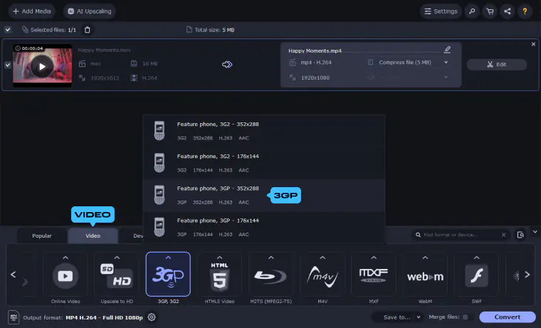
Task: Click the find format or device search field
Action: pyautogui.click(x=461, y=235)
